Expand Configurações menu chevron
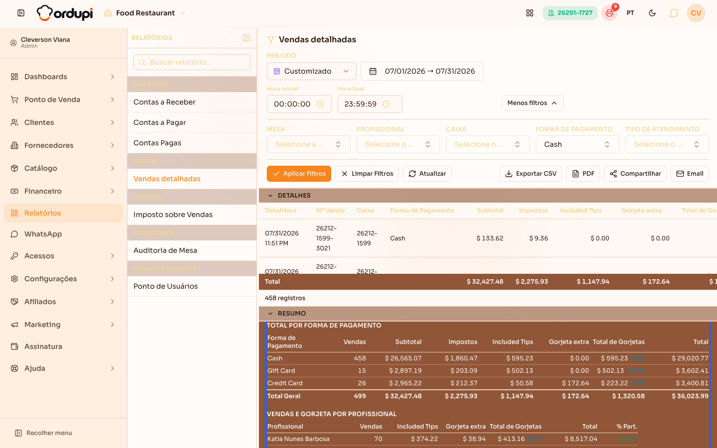The image size is (717, 448). 113,279
